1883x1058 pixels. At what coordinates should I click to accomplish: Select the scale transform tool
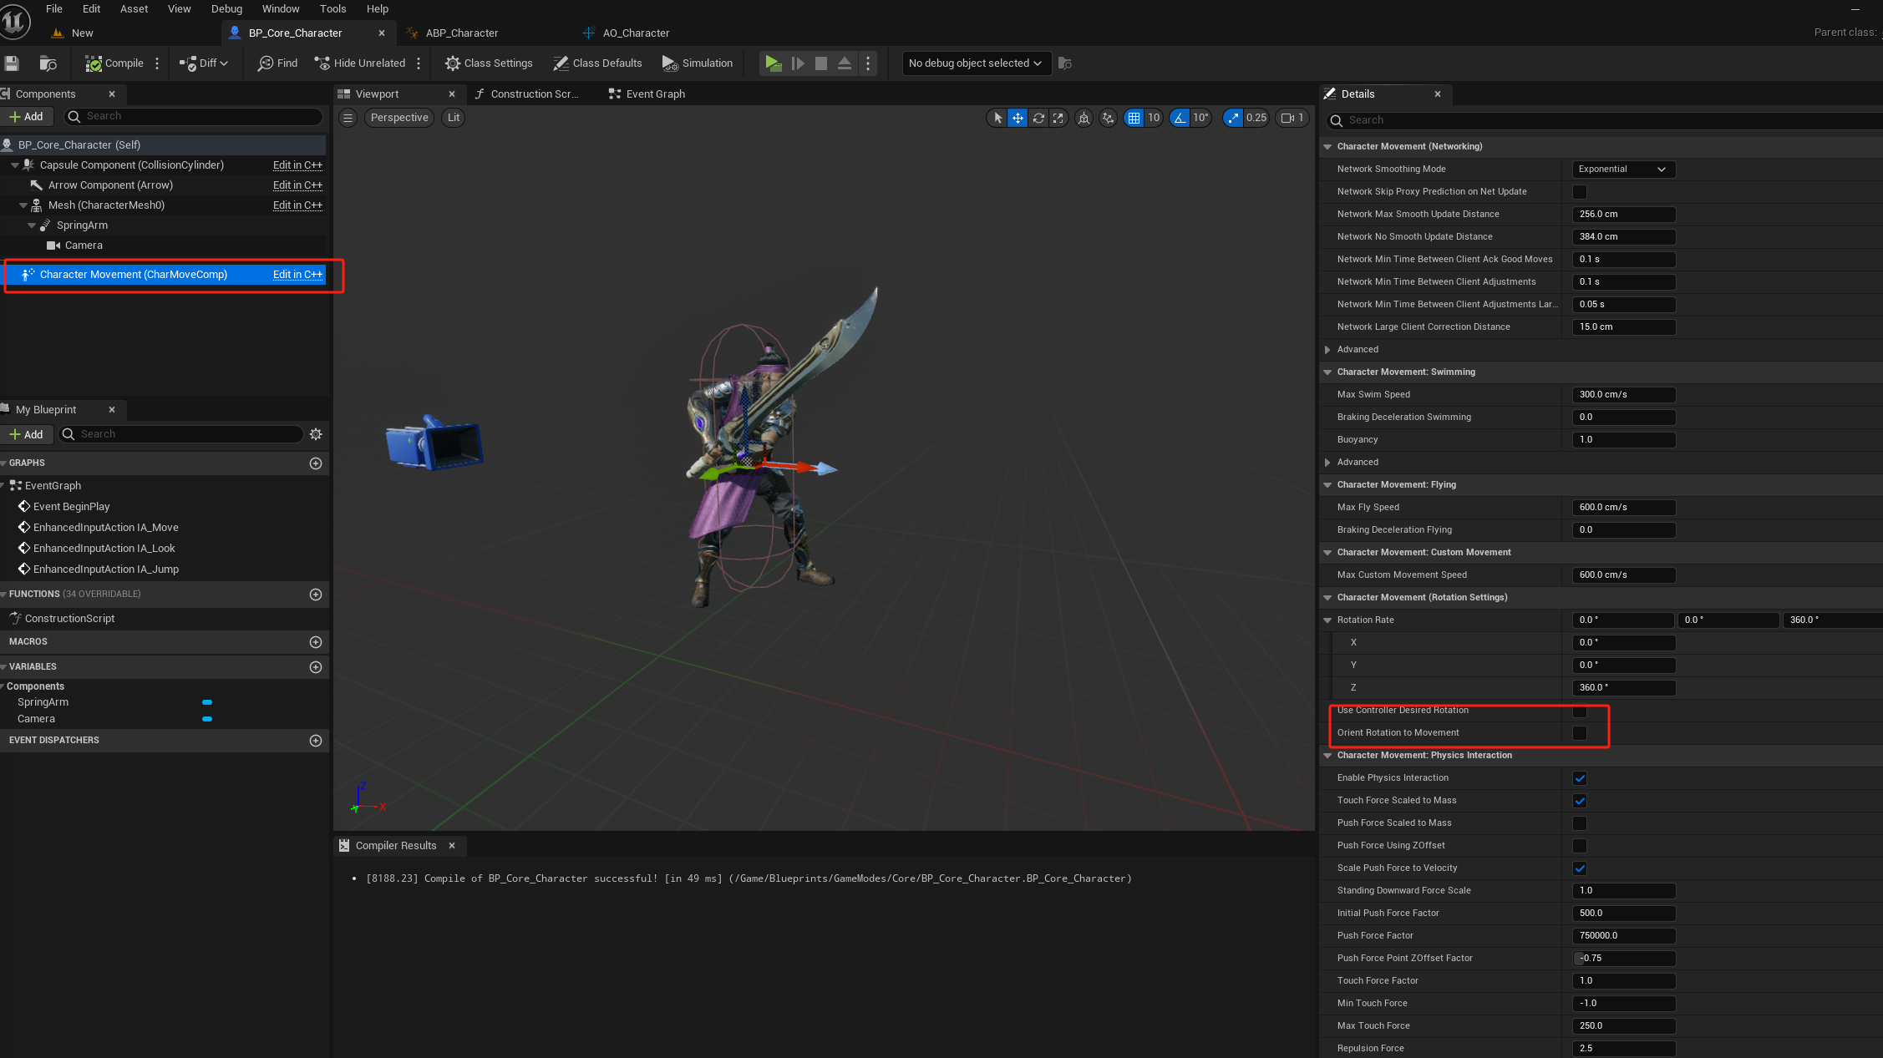click(x=1058, y=119)
